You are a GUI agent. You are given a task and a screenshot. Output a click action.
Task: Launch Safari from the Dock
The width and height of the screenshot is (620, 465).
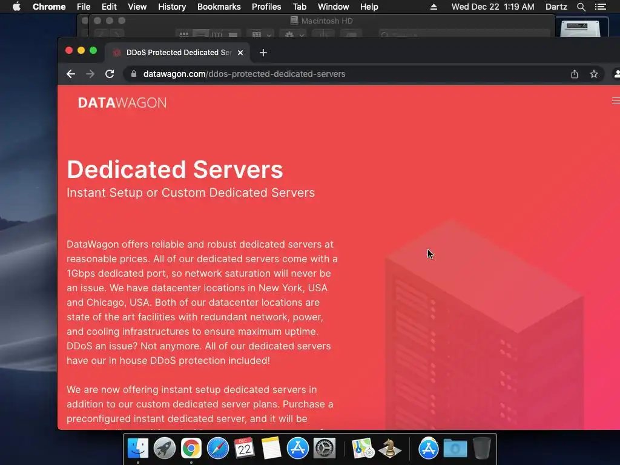[x=218, y=448]
